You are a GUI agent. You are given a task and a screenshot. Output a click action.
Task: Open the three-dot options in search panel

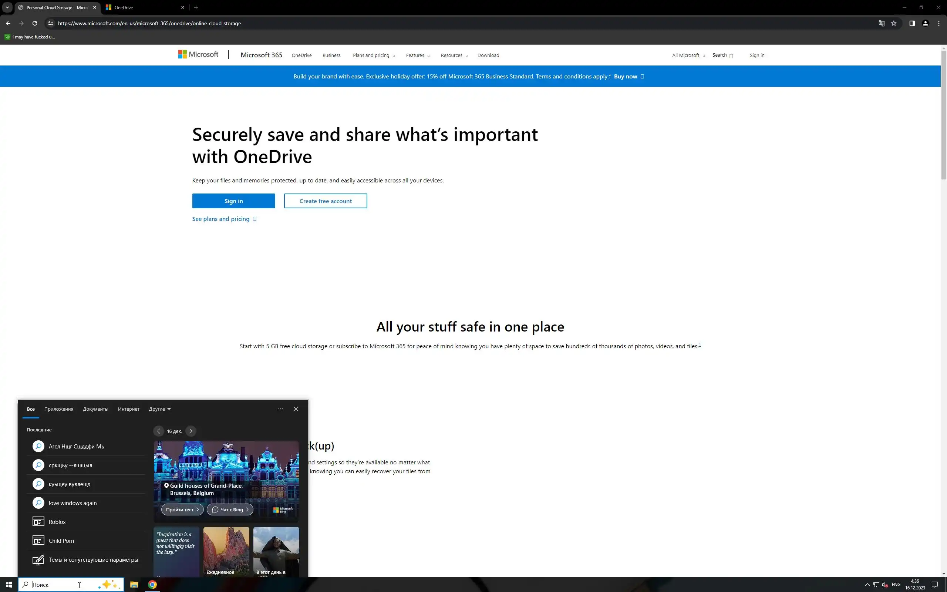coord(280,409)
